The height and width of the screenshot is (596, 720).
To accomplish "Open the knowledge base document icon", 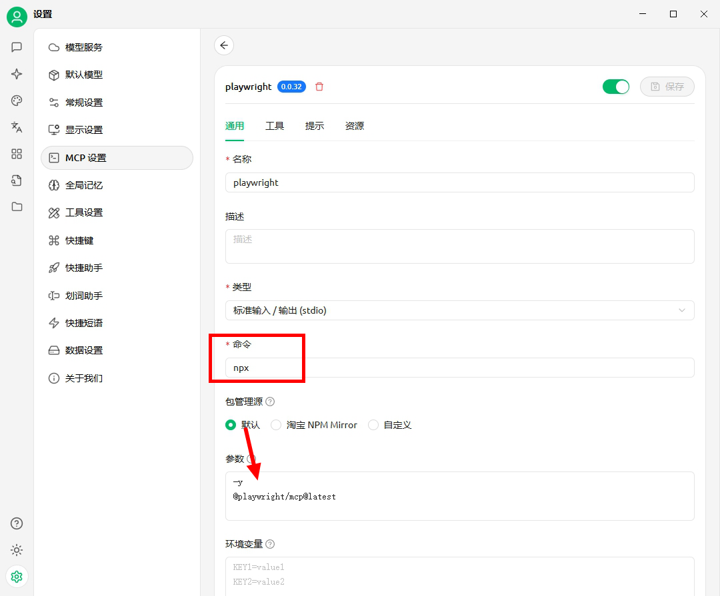I will [x=17, y=180].
